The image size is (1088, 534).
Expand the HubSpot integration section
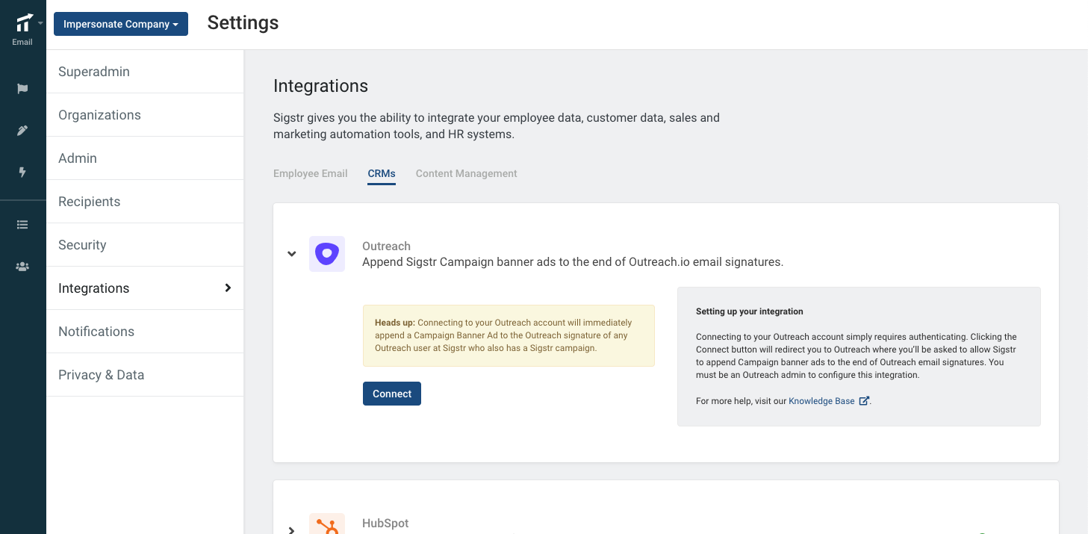click(292, 530)
